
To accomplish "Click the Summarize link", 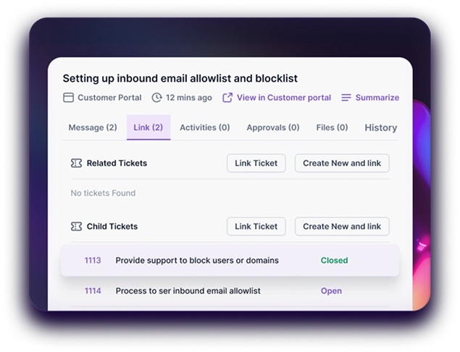I will (x=377, y=98).
